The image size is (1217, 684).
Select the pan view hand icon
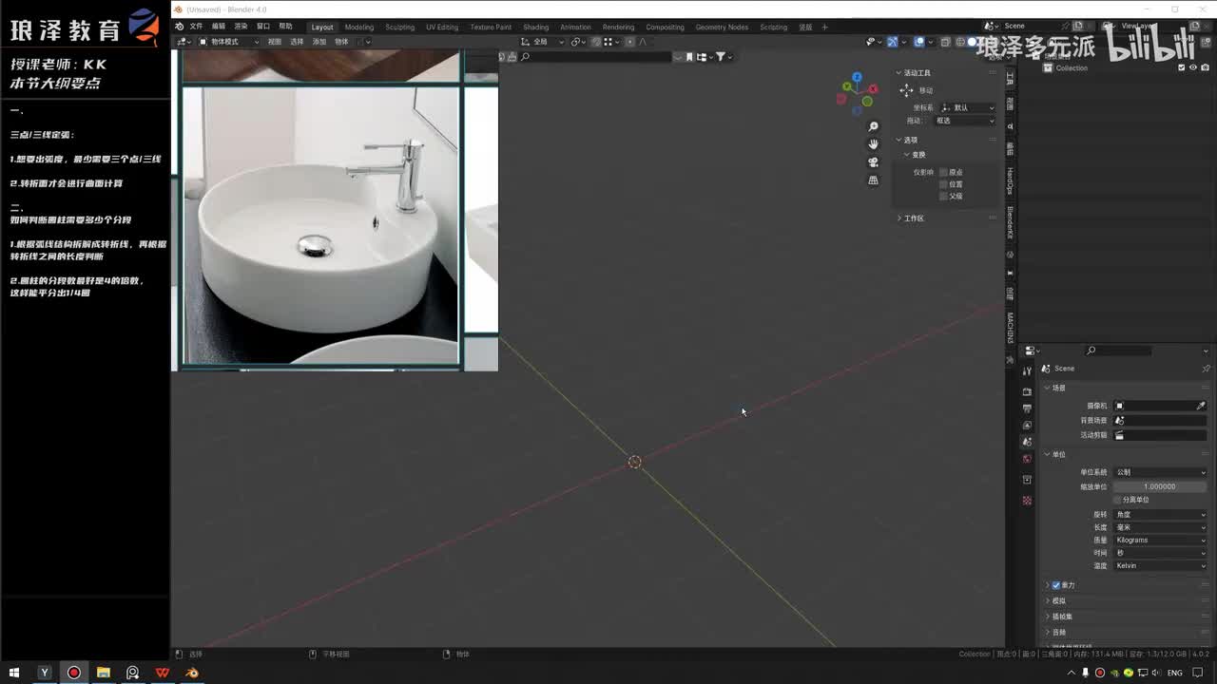(873, 144)
